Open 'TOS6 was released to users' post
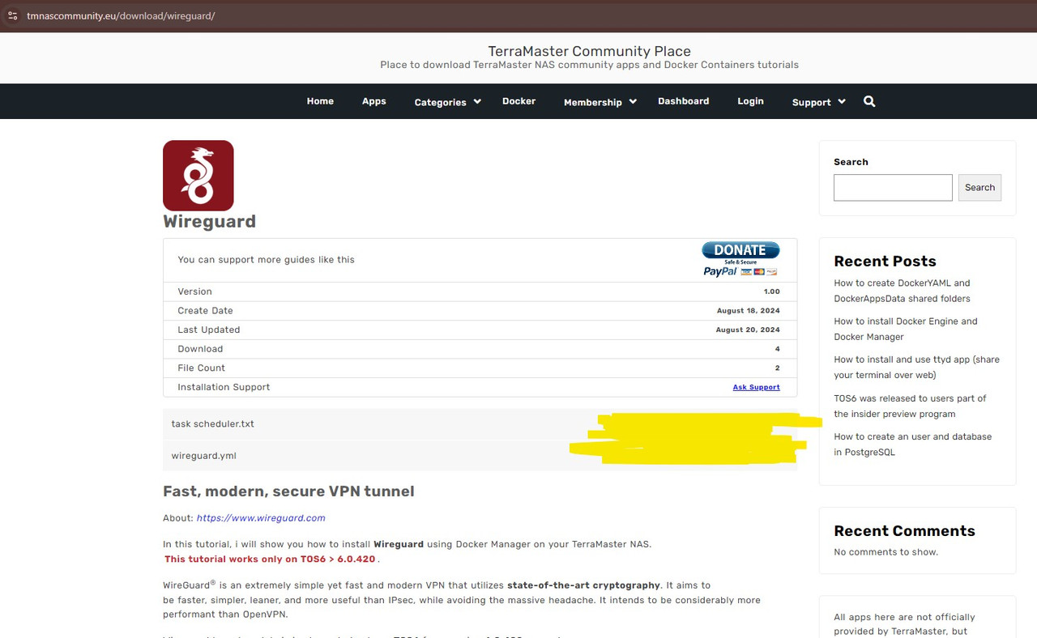 point(910,406)
